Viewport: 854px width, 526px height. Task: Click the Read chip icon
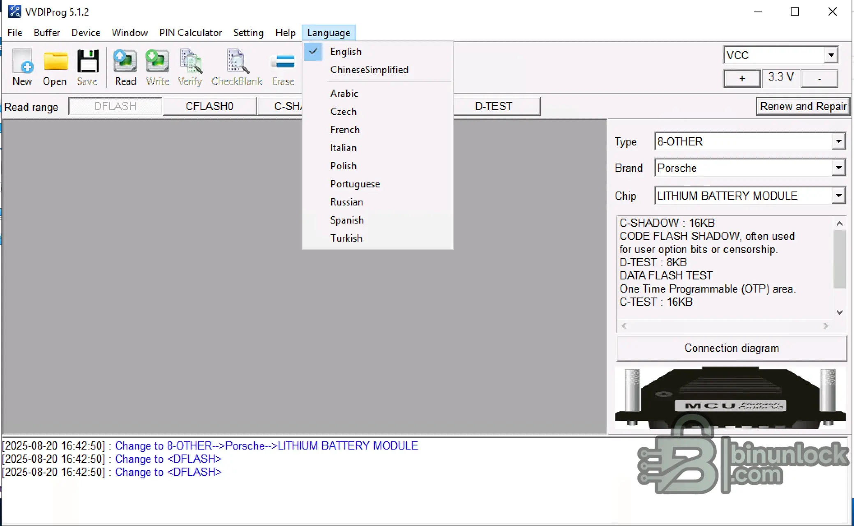(x=125, y=61)
